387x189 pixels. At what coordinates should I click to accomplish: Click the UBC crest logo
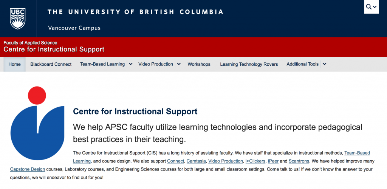[x=18, y=19]
